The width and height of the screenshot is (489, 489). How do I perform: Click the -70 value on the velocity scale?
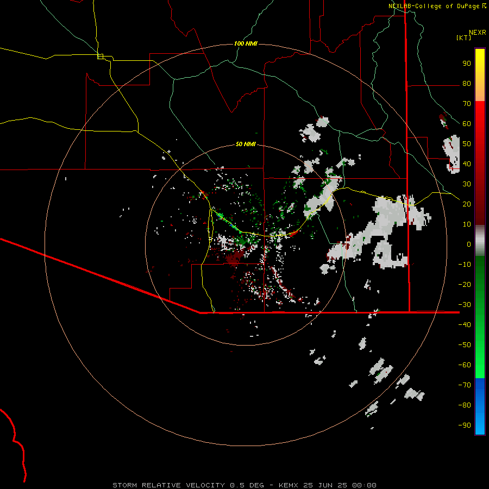(x=465, y=385)
